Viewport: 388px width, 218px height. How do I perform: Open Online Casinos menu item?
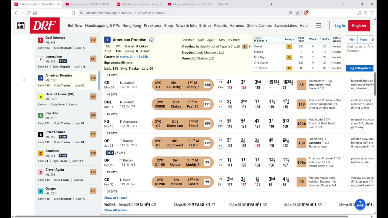(259, 25)
